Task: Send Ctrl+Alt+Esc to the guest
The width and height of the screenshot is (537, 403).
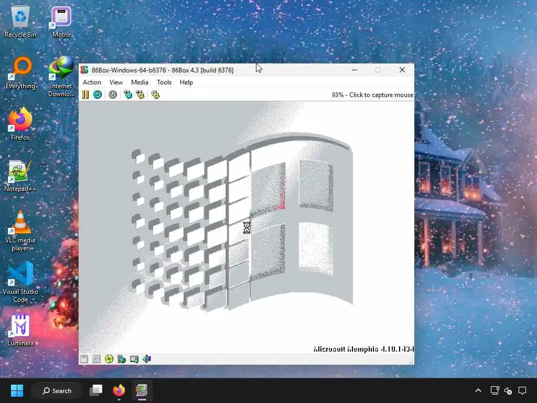Action: pyautogui.click(x=140, y=94)
